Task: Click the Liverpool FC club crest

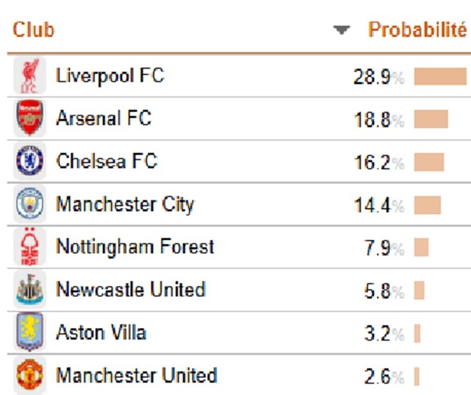Action: [29, 76]
